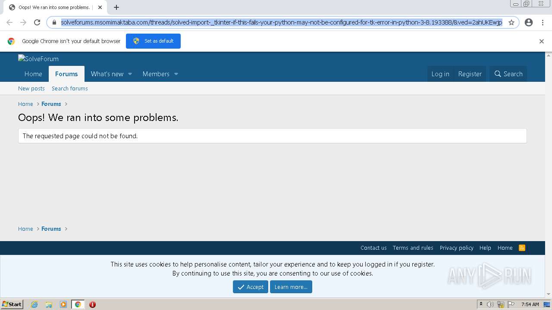Click the taskbar clock 7:54 AM
The height and width of the screenshot is (310, 552).
(x=530, y=304)
